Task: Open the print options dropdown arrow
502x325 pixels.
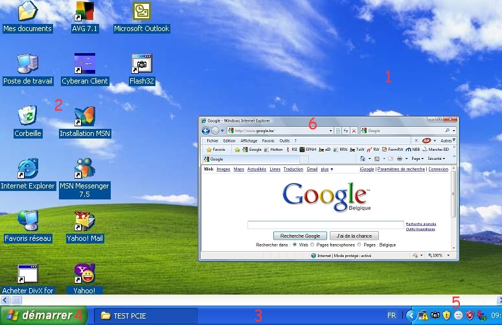Action: pyautogui.click(x=406, y=159)
